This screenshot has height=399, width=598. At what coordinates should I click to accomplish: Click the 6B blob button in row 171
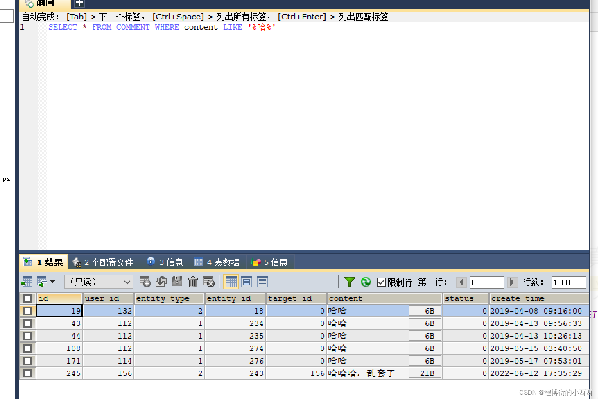[425, 361]
